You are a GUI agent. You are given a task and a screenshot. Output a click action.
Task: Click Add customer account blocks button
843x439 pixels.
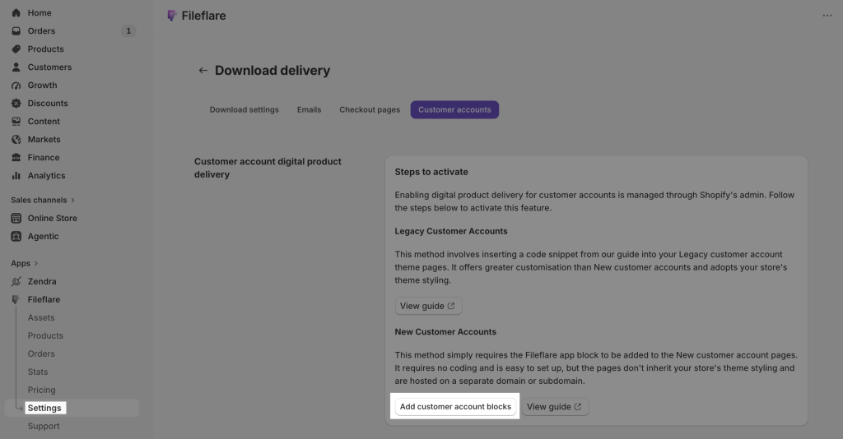pos(455,407)
